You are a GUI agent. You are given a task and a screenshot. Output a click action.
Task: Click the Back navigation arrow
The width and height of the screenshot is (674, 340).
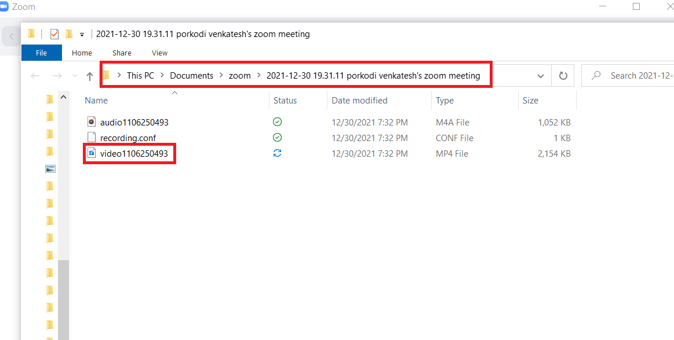pyautogui.click(x=35, y=76)
